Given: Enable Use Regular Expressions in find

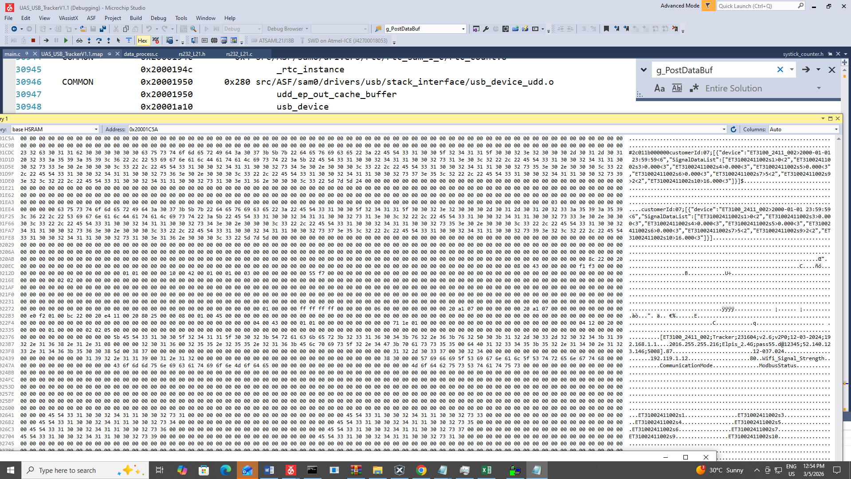Looking at the screenshot, I should (x=694, y=88).
